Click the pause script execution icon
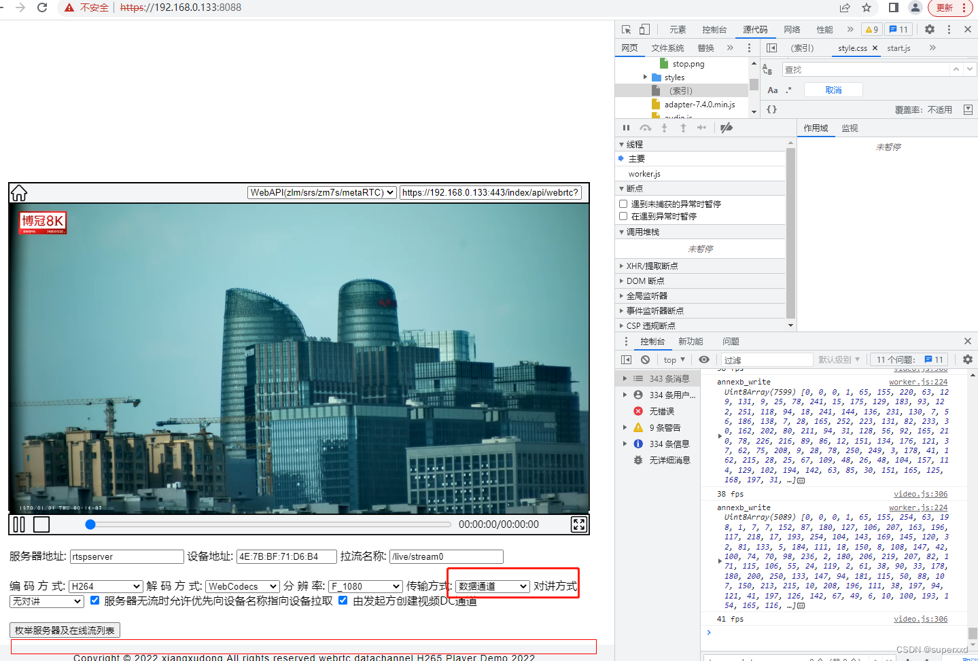This screenshot has height=661, width=978. click(627, 128)
